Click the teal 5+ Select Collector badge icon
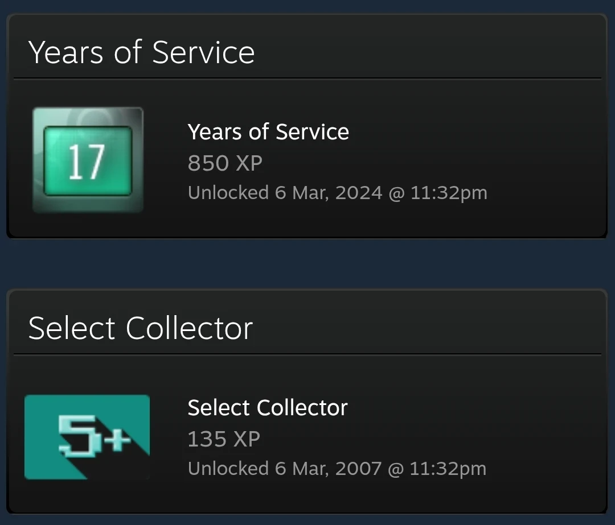Screen dimensions: 615x525 click(x=87, y=437)
